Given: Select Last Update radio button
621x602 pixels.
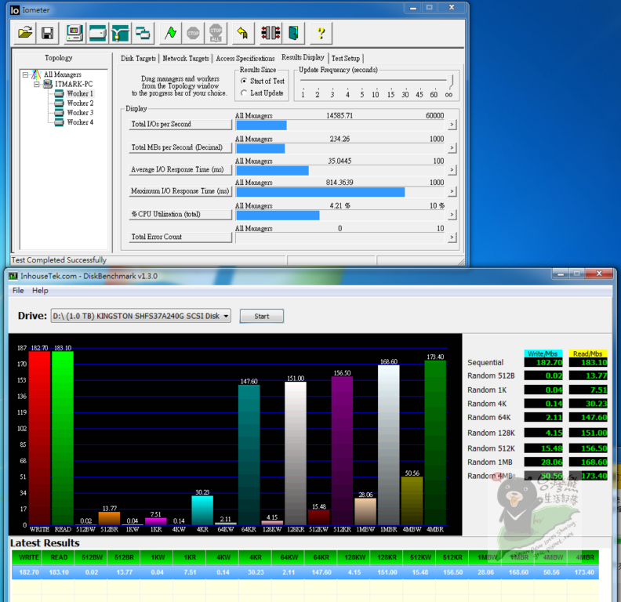Looking at the screenshot, I should coord(244,92).
